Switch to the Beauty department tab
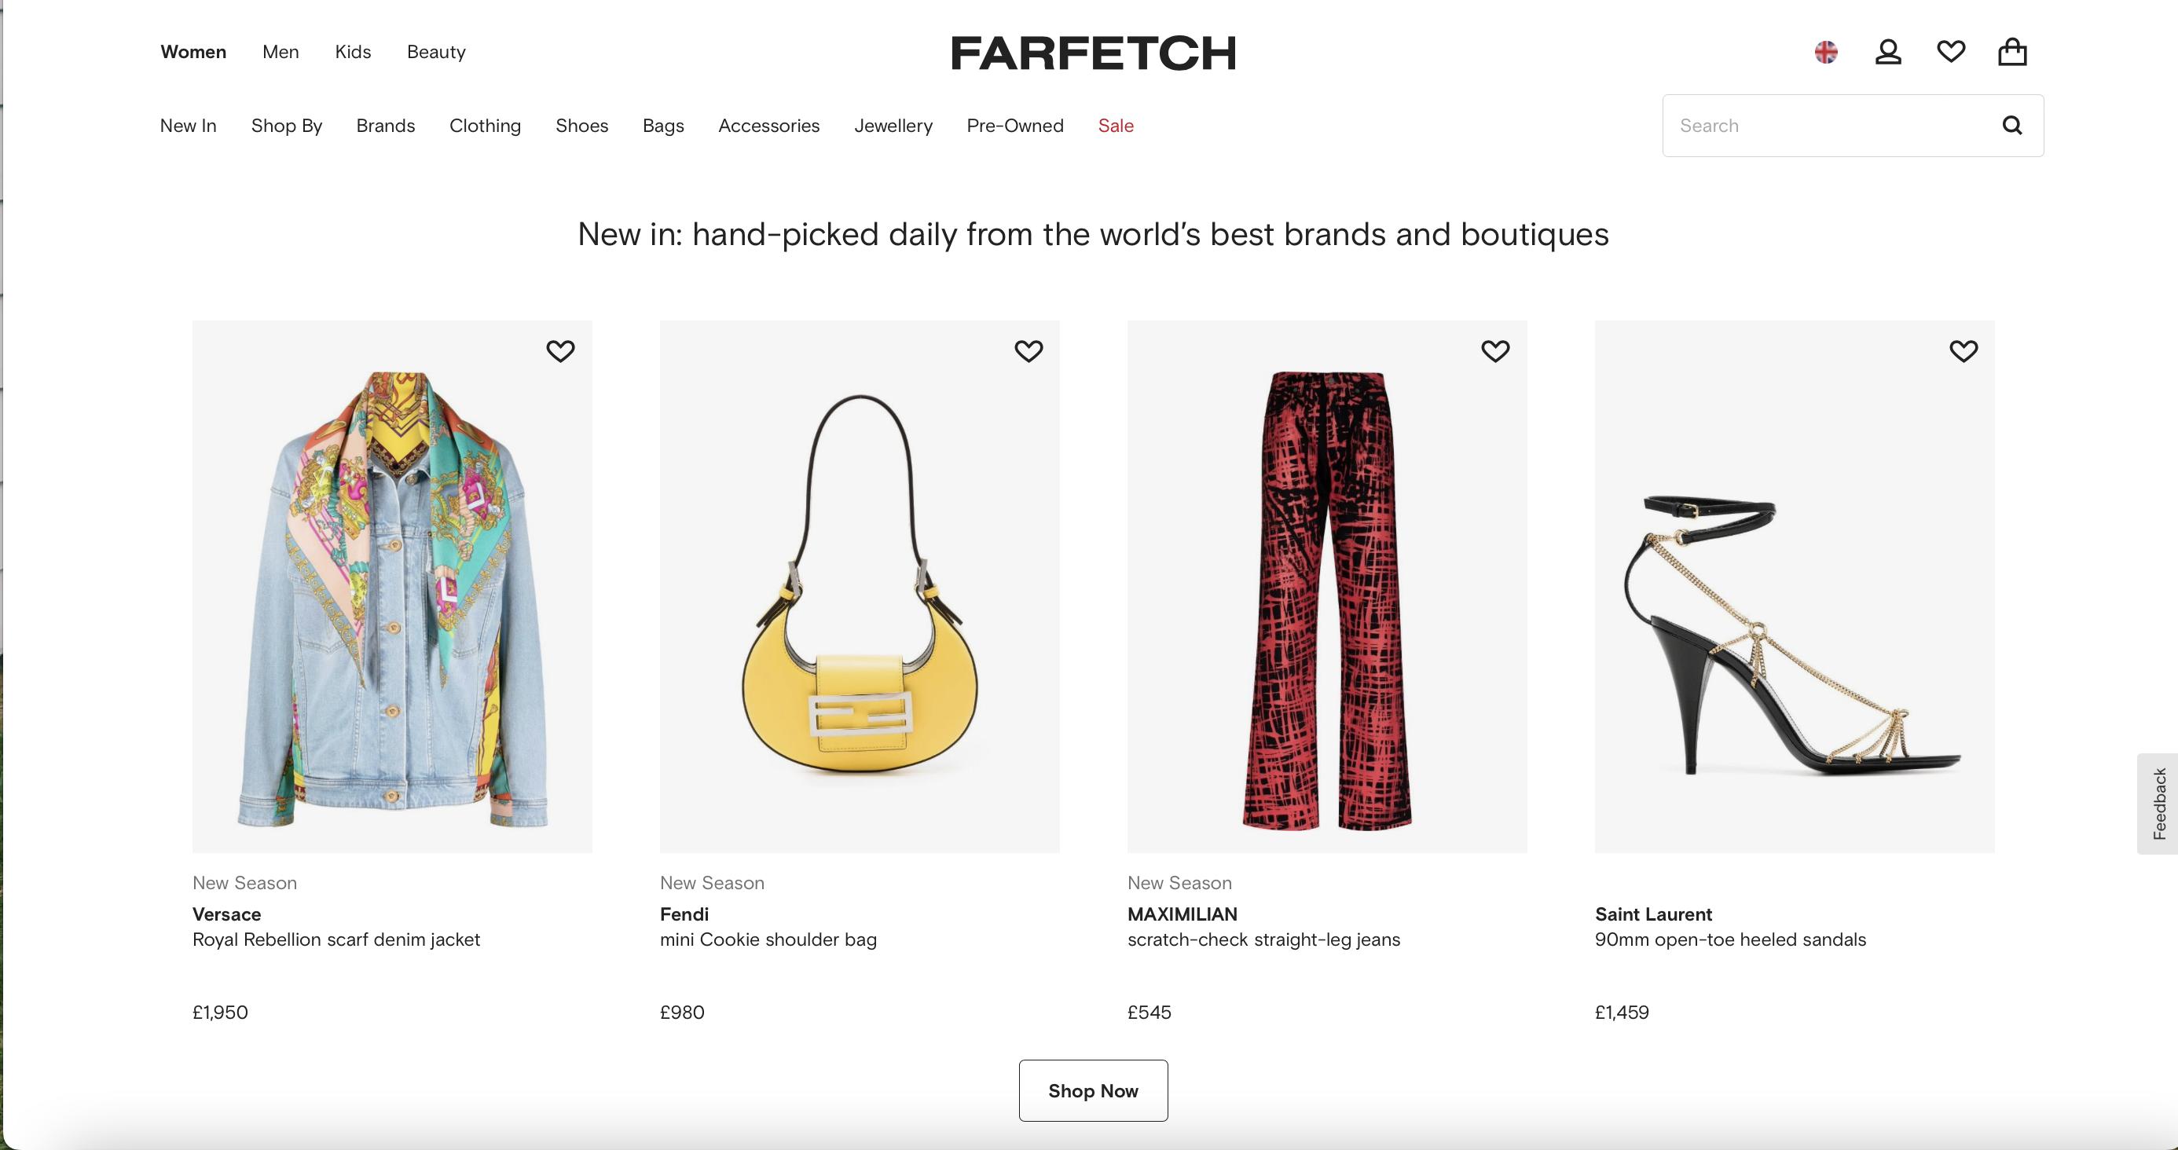The image size is (2178, 1150). coord(436,53)
